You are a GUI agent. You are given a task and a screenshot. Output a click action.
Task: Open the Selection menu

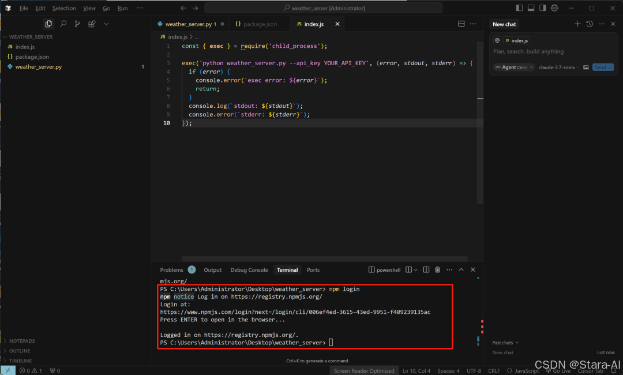pos(64,8)
